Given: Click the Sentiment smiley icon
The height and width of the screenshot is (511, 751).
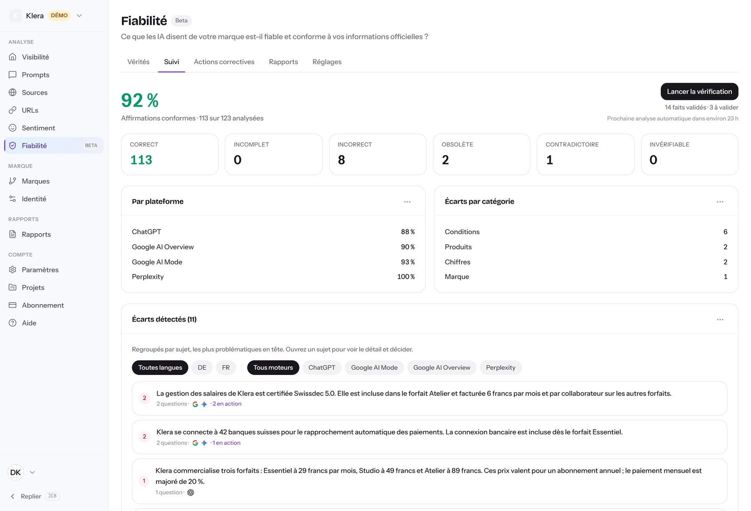Looking at the screenshot, I should point(13,128).
